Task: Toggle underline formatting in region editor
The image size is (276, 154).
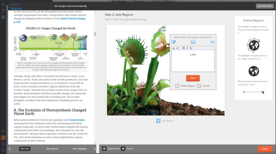Action: [x=191, y=48]
